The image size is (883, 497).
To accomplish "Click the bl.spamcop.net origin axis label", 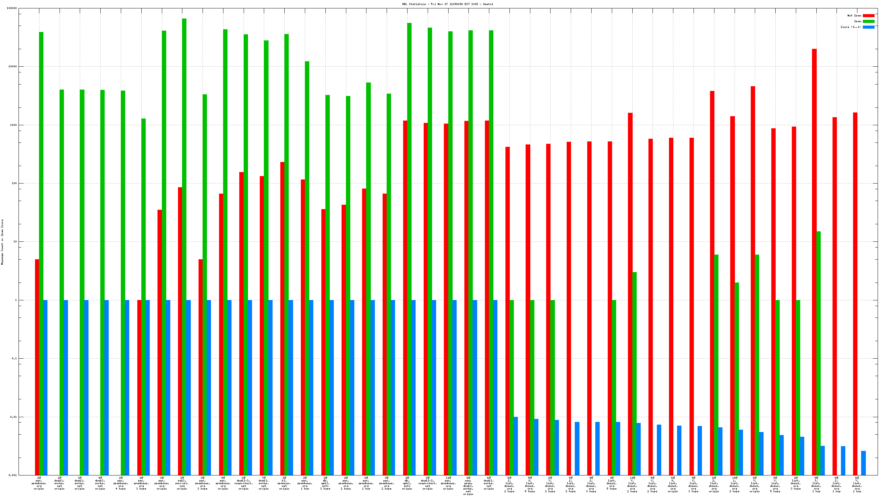I will click(284, 483).
